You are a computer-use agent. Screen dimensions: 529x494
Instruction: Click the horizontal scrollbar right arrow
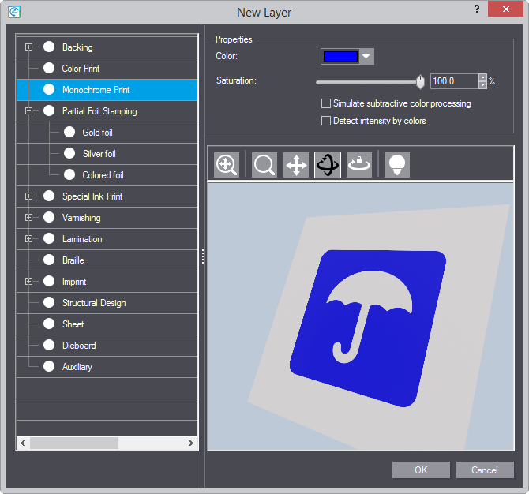click(191, 443)
